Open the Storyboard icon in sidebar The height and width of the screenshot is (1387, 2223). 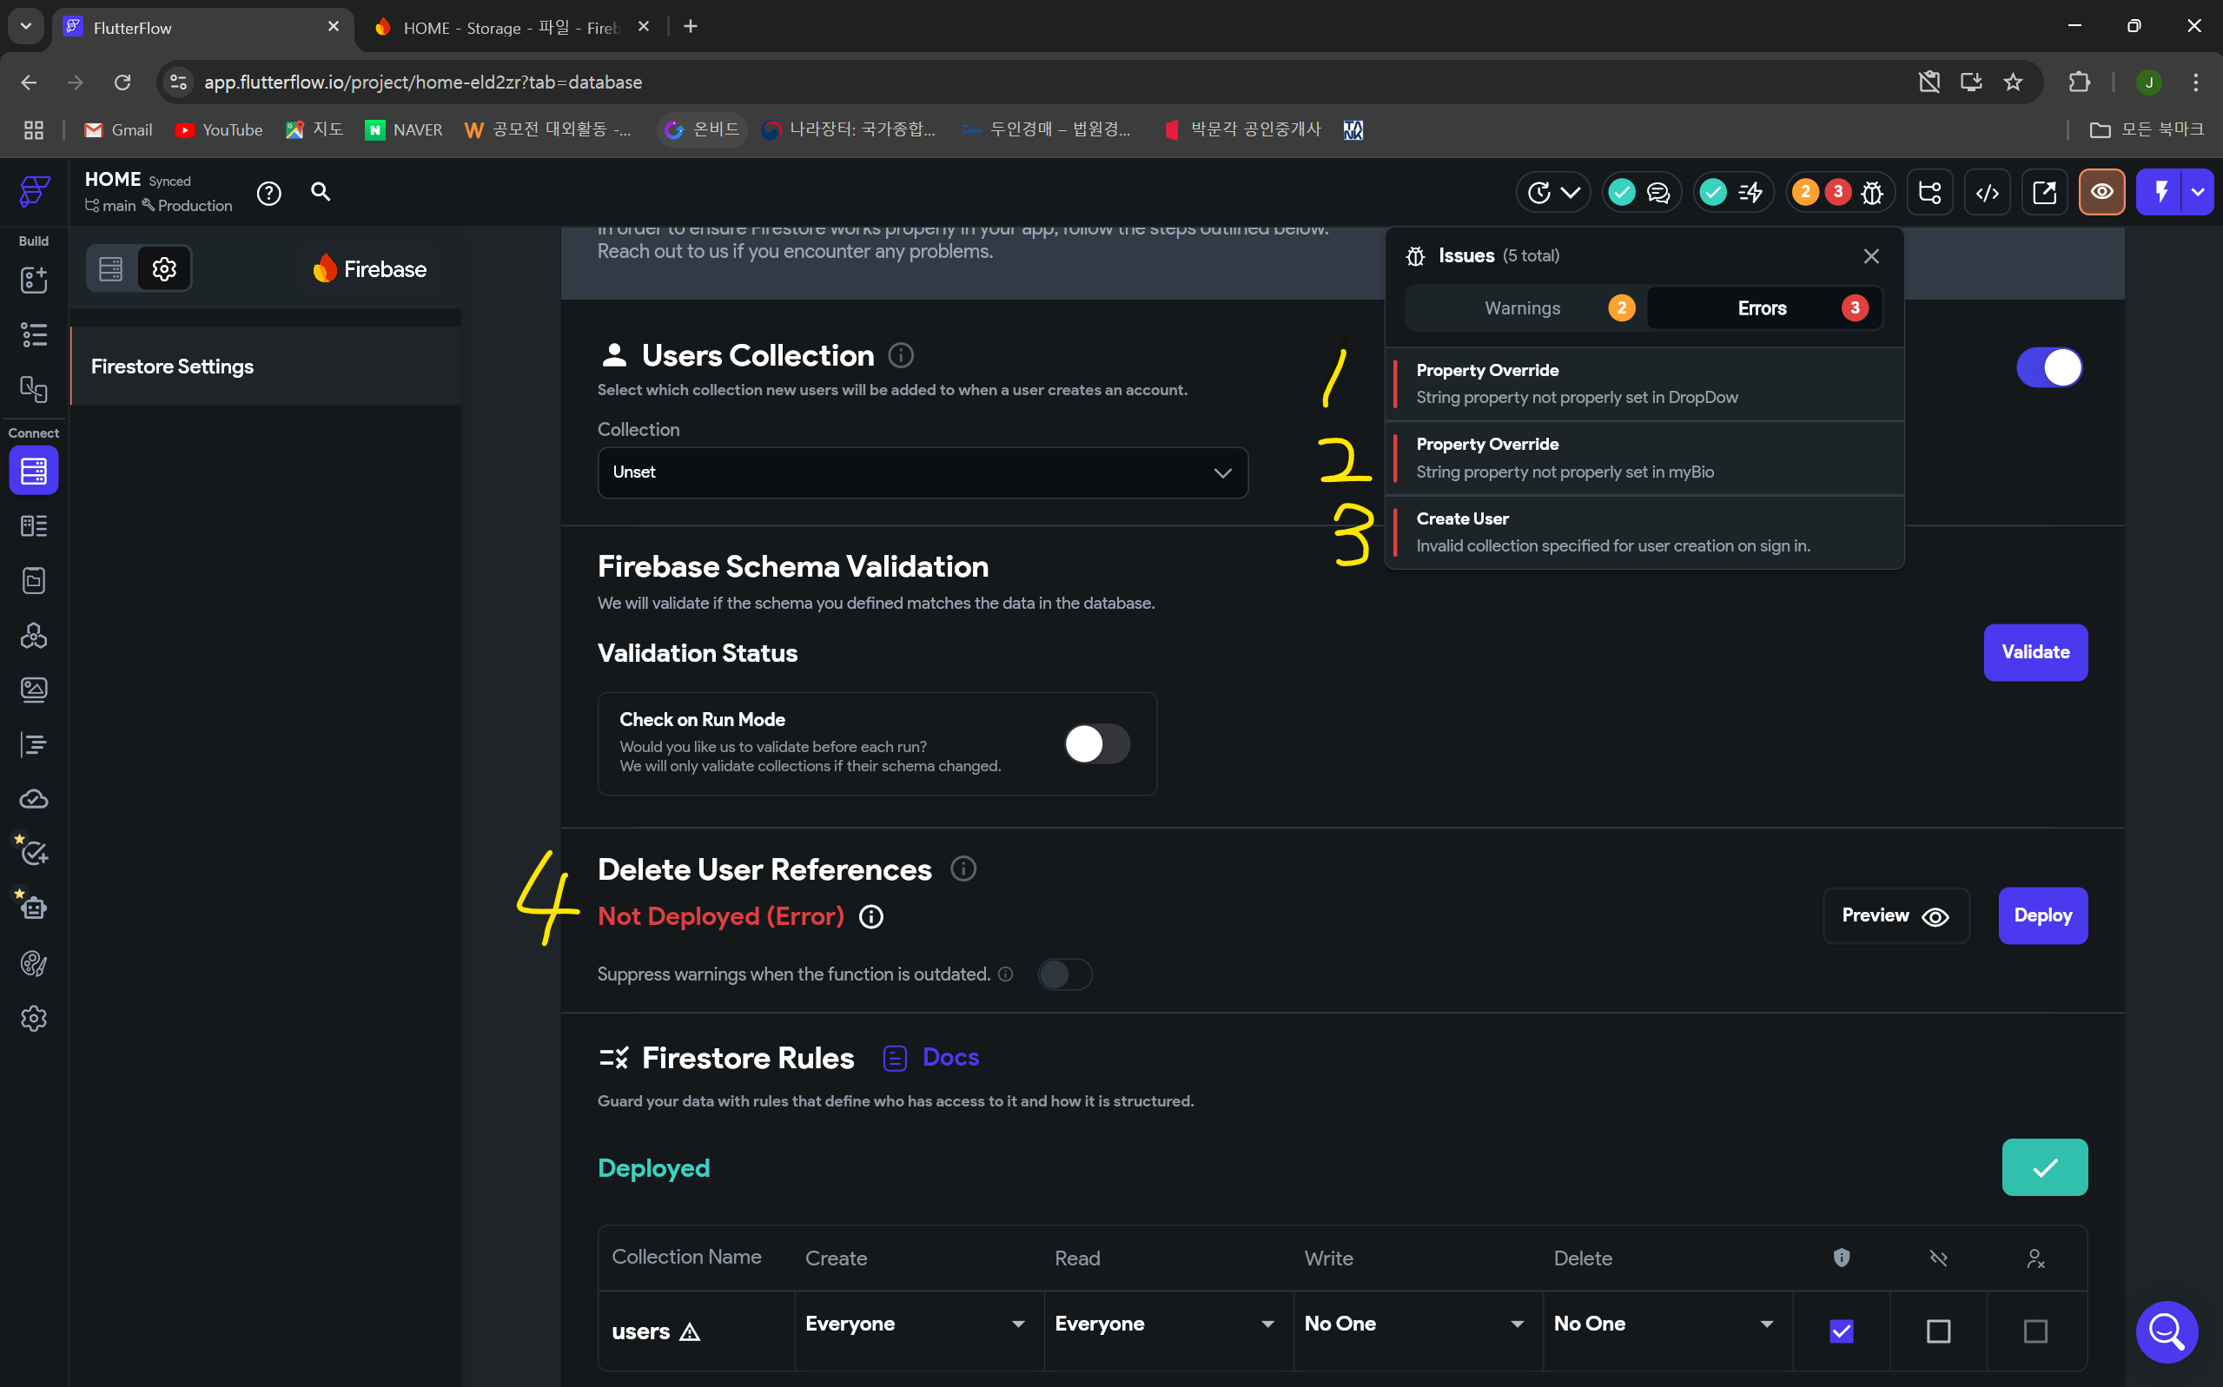pyautogui.click(x=34, y=390)
